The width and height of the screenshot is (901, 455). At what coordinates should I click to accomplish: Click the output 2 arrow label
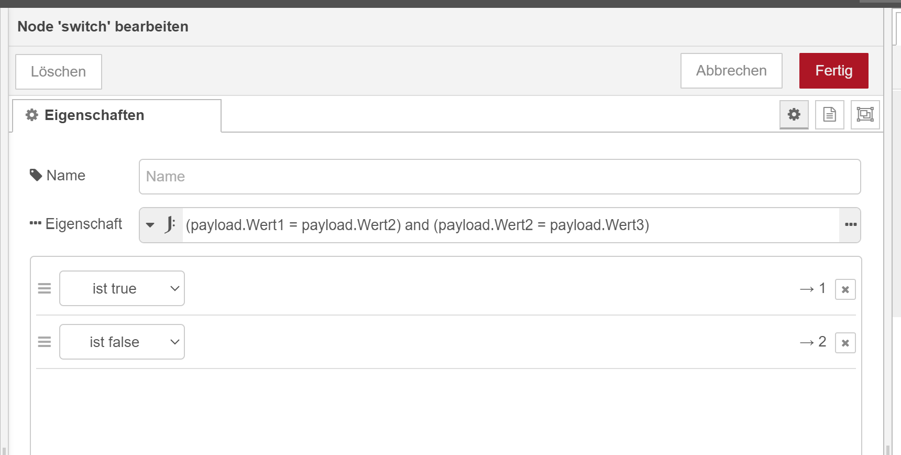pos(813,342)
